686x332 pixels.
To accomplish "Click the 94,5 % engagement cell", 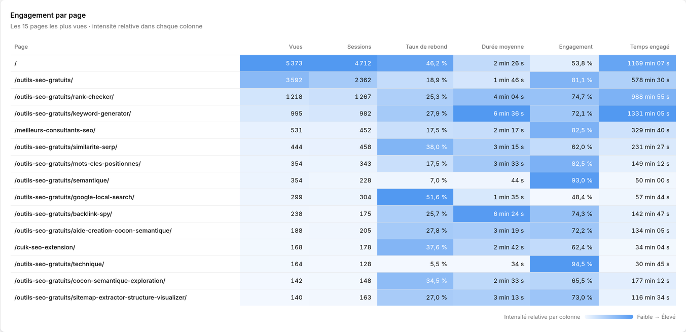I will click(564, 264).
